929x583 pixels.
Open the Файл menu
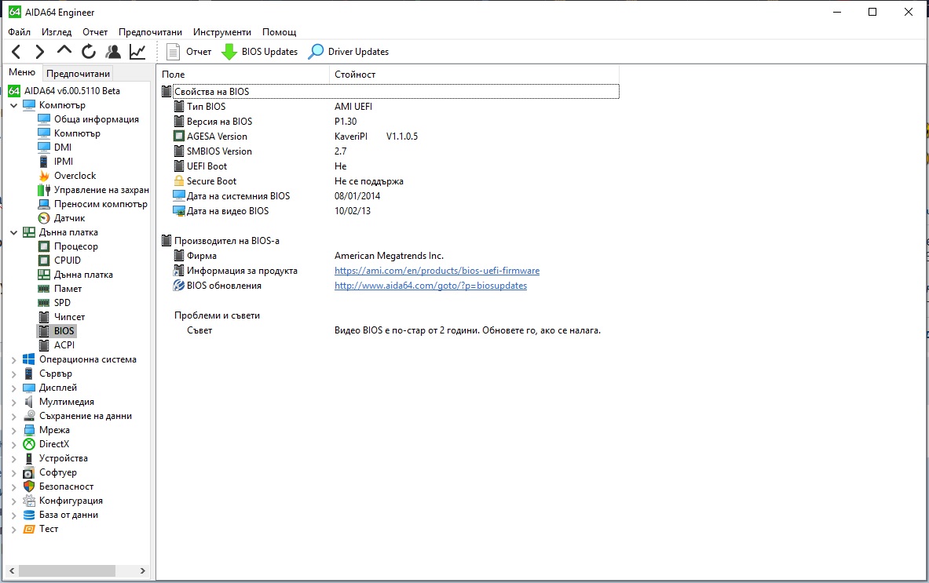tap(19, 32)
